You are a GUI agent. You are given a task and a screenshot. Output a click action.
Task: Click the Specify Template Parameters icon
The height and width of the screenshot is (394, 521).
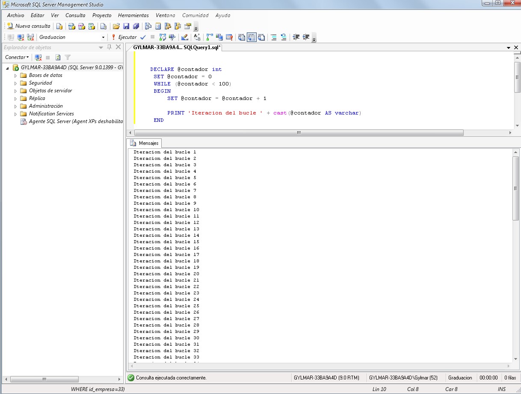point(195,37)
